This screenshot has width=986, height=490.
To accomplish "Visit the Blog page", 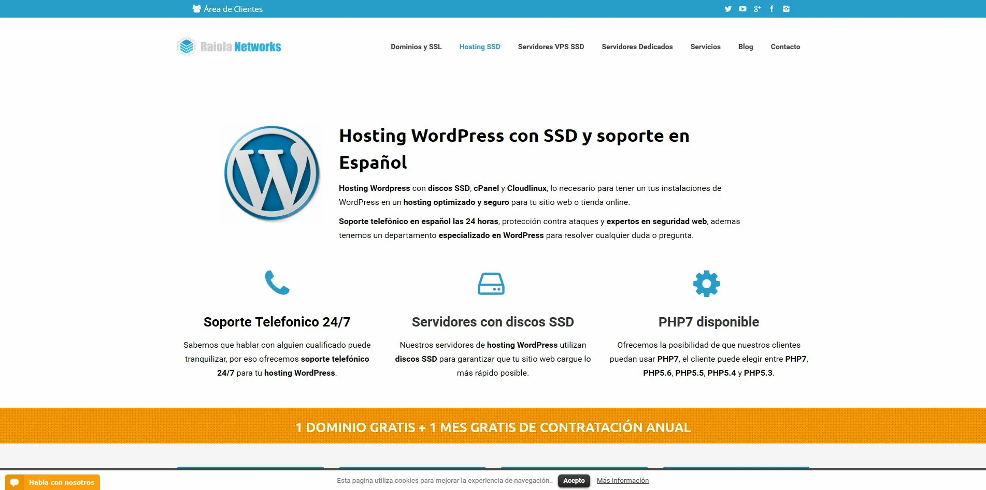I will pyautogui.click(x=745, y=47).
